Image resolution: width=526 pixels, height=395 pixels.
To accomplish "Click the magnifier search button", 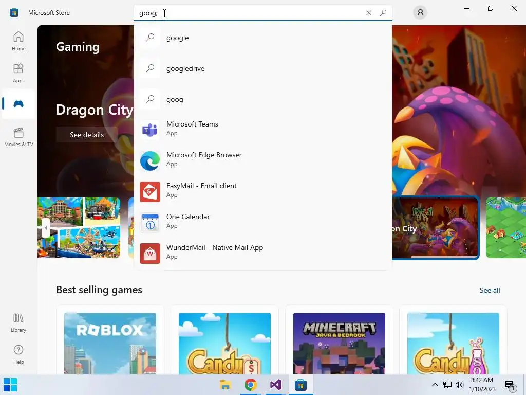I will coord(383,13).
